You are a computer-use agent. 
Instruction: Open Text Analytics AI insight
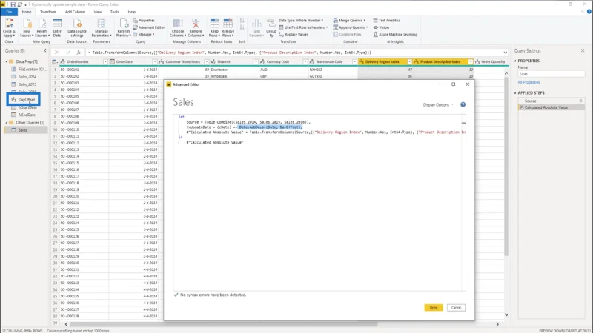click(x=386, y=21)
